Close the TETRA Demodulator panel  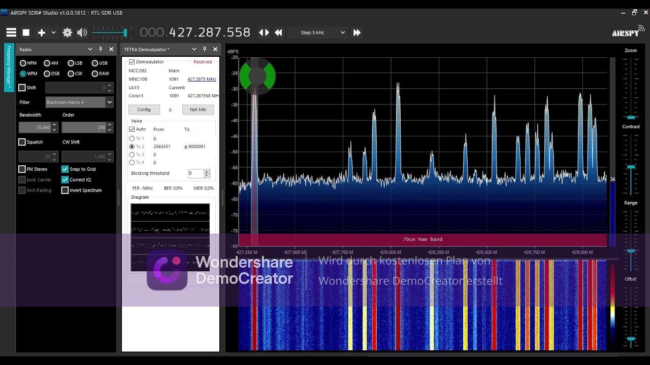tap(215, 49)
